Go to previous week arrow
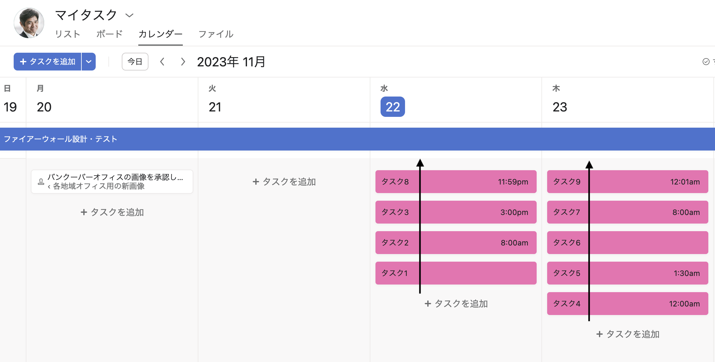Screen dimensions: 715x362 pyautogui.click(x=162, y=62)
